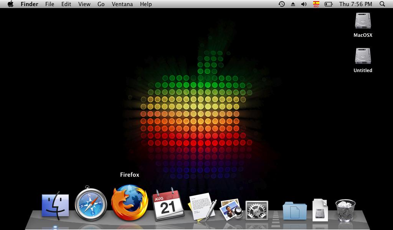
Task: Open the Apple menu
Action: tap(10, 4)
